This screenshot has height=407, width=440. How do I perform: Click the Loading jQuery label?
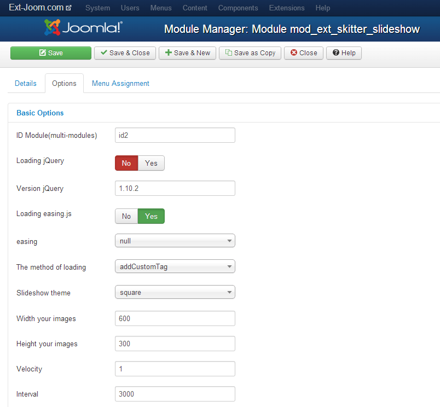(40, 161)
